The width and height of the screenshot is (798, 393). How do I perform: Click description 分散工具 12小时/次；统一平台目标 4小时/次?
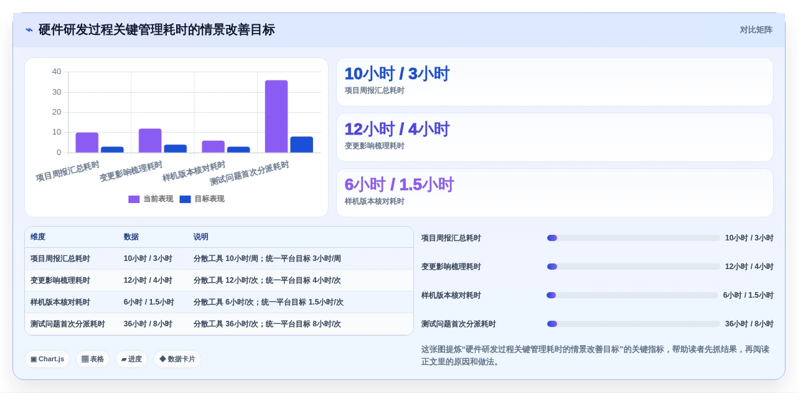point(267,280)
